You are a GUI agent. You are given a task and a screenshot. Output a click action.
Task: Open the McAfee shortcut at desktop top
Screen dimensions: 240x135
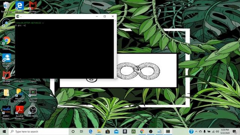33,6
